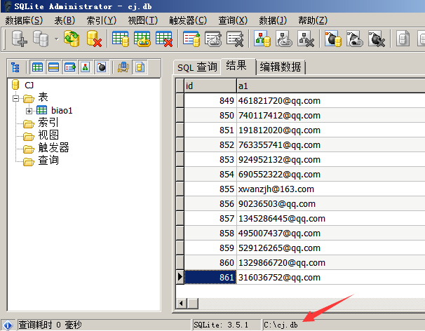Viewport: 425px width, 331px height.
Task: Toggle the views filter button in tree panel
Action: 69,67
